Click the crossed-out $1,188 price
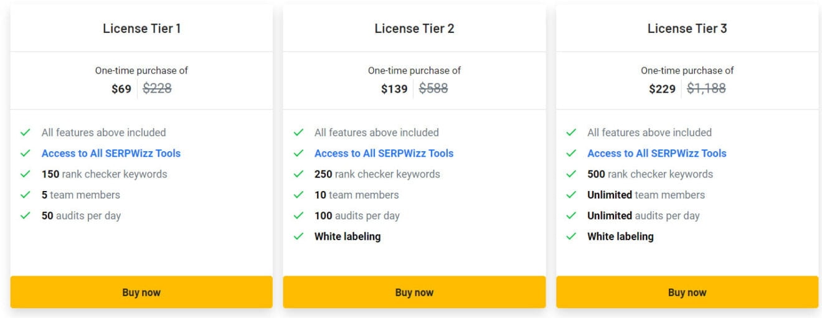The width and height of the screenshot is (822, 318). [x=706, y=88]
